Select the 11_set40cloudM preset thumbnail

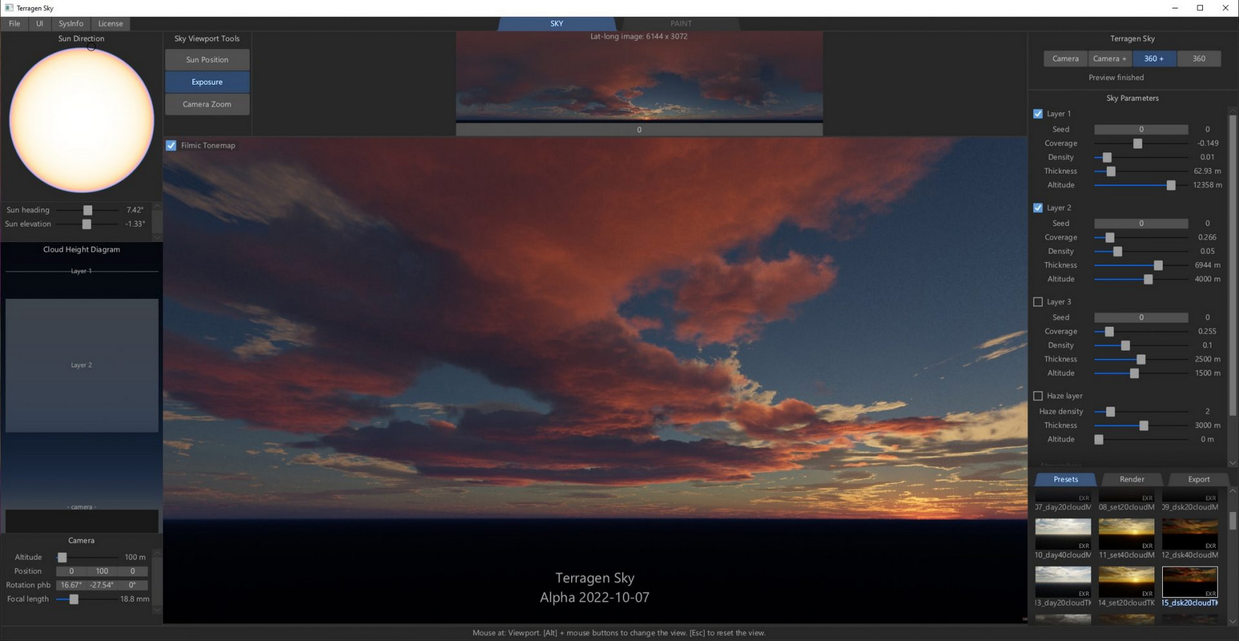coord(1126,534)
